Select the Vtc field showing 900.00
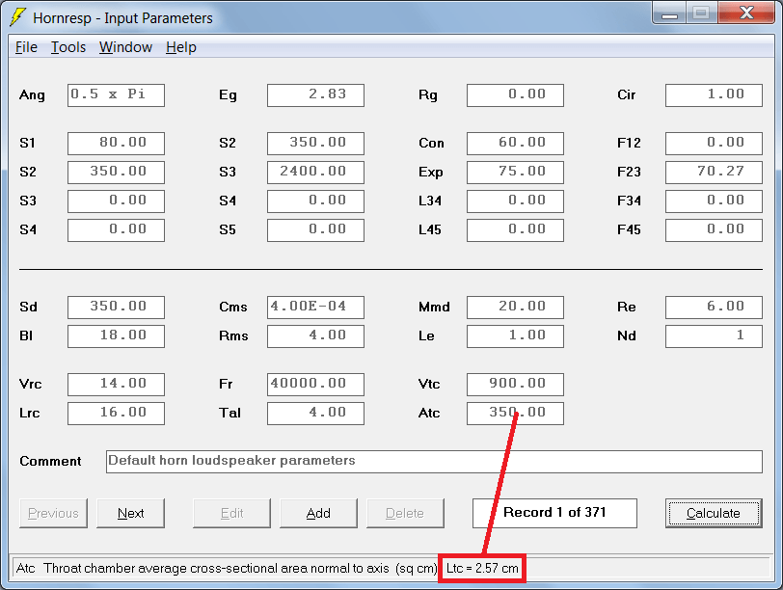Screen dimensions: 783x590 (x=515, y=385)
